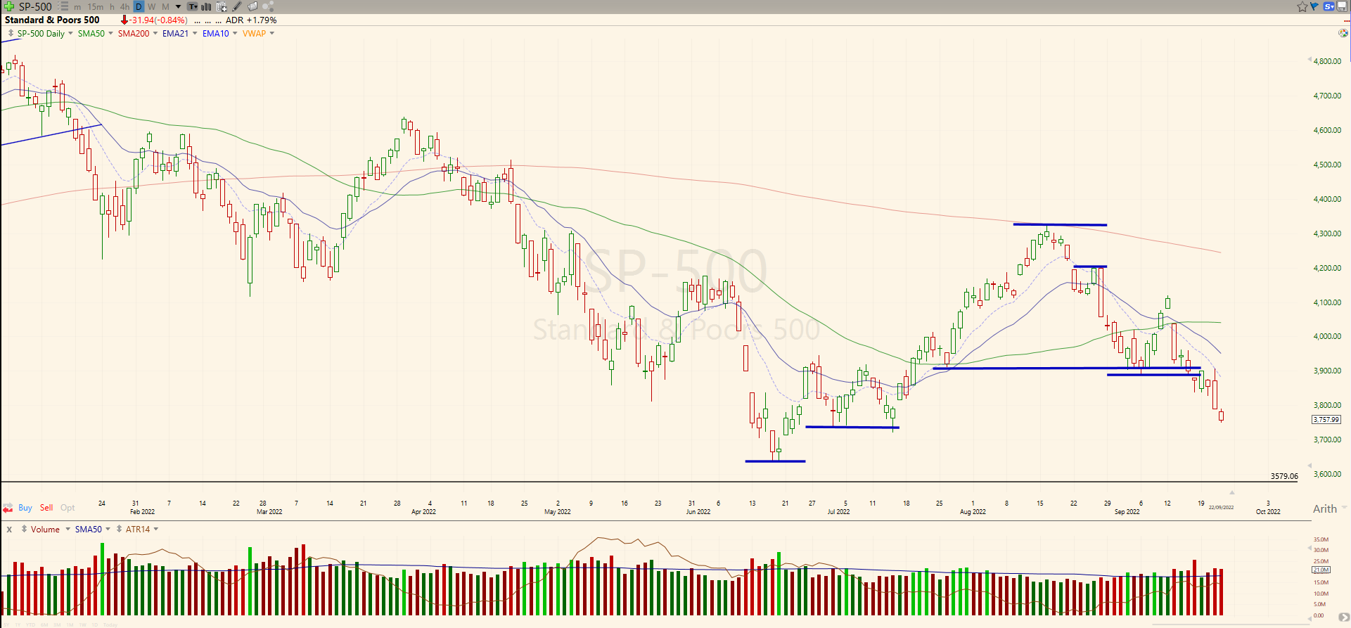This screenshot has height=628, width=1351.
Task: Click the ADR +1.79% value
Action: pos(251,20)
